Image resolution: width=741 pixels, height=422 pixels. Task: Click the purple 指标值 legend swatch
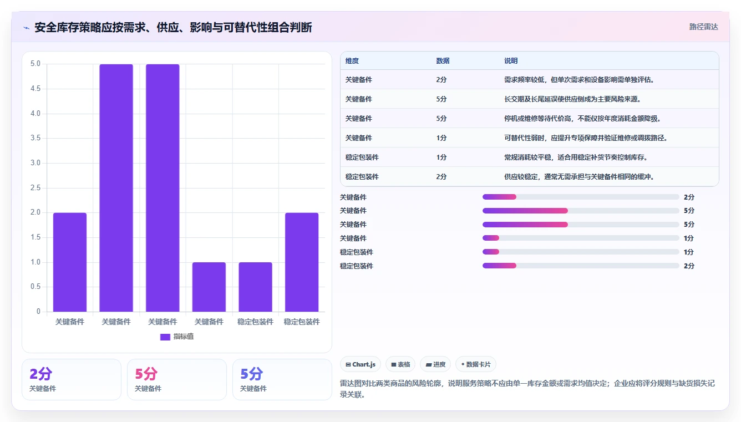(x=165, y=337)
